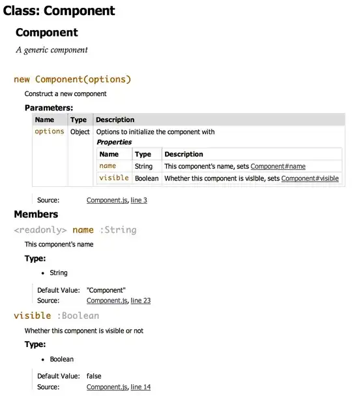Open the Component#visible link
The height and width of the screenshot is (396, 352).
pos(310,178)
